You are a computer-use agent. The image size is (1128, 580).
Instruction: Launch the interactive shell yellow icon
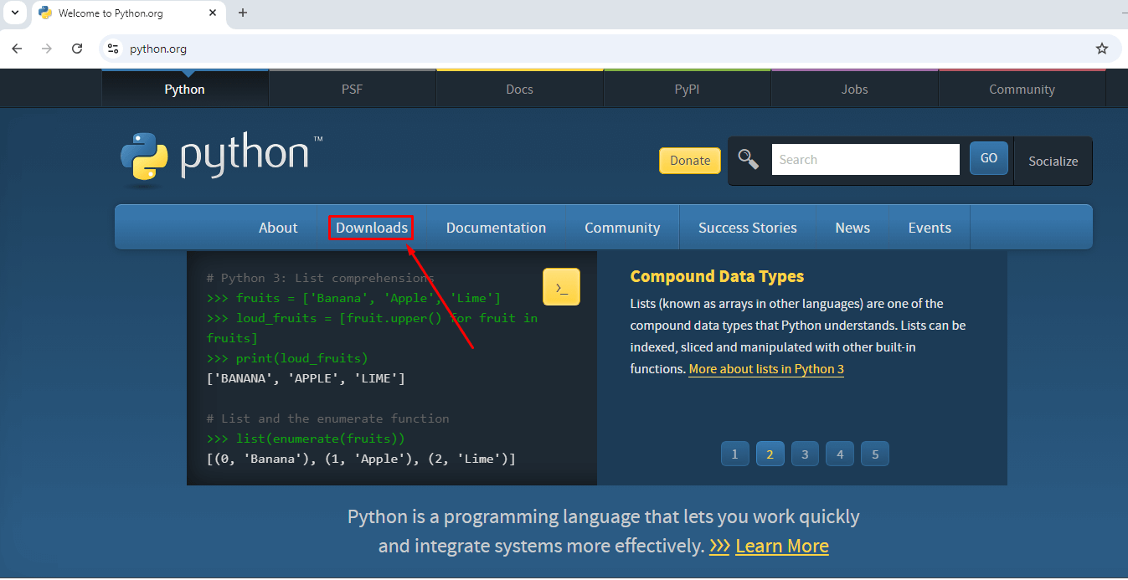pos(561,287)
